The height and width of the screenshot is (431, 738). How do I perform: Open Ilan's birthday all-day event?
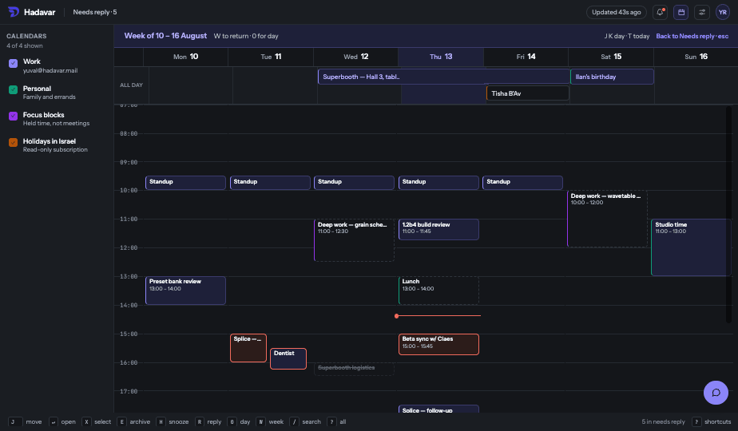click(x=612, y=77)
